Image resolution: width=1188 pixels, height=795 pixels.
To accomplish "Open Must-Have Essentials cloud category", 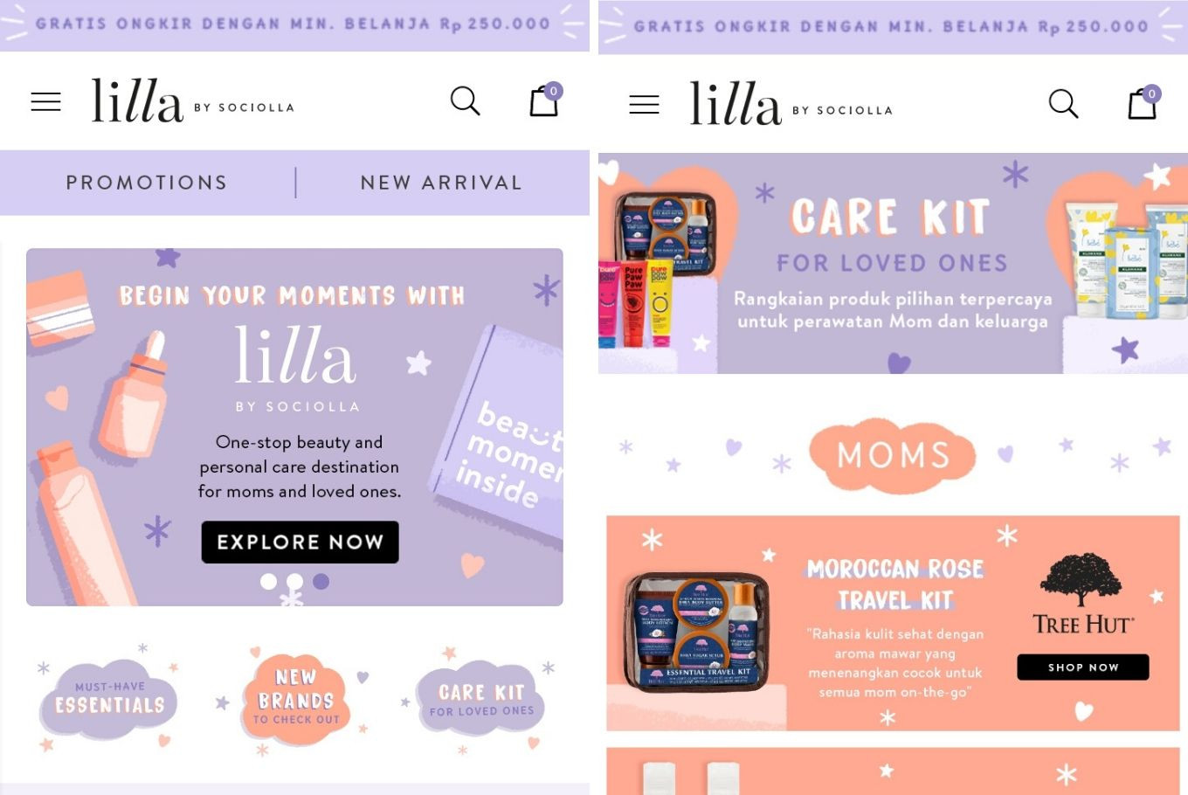I will click(x=109, y=698).
